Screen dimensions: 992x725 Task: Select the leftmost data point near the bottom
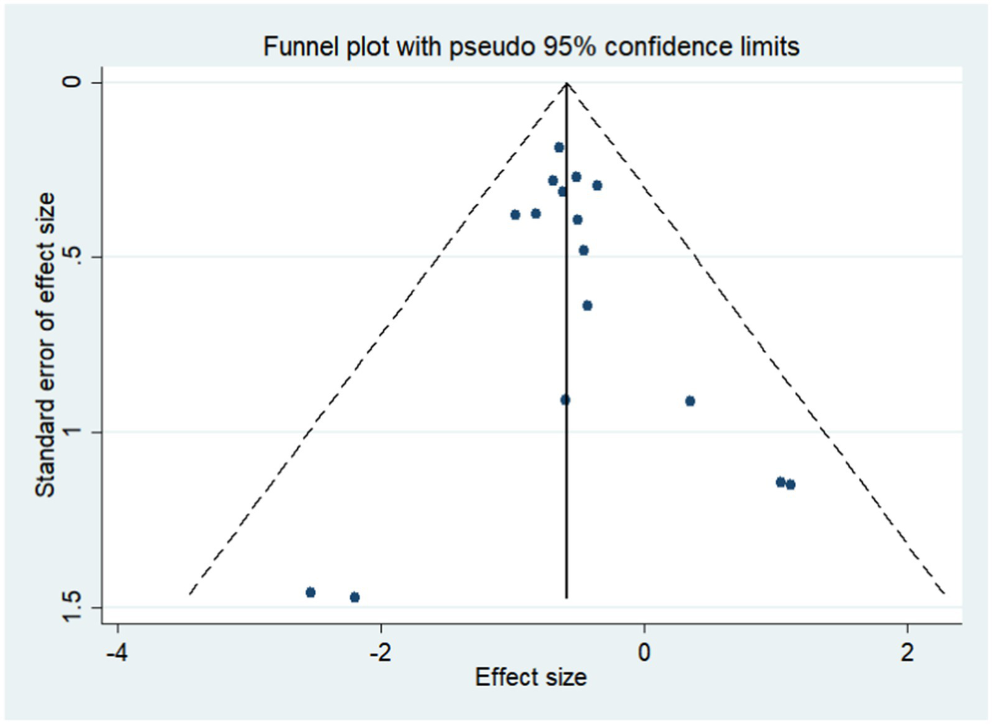(x=310, y=592)
